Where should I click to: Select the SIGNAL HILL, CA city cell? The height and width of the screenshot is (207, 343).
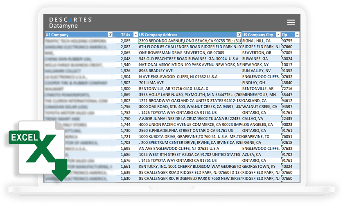pos(260,41)
